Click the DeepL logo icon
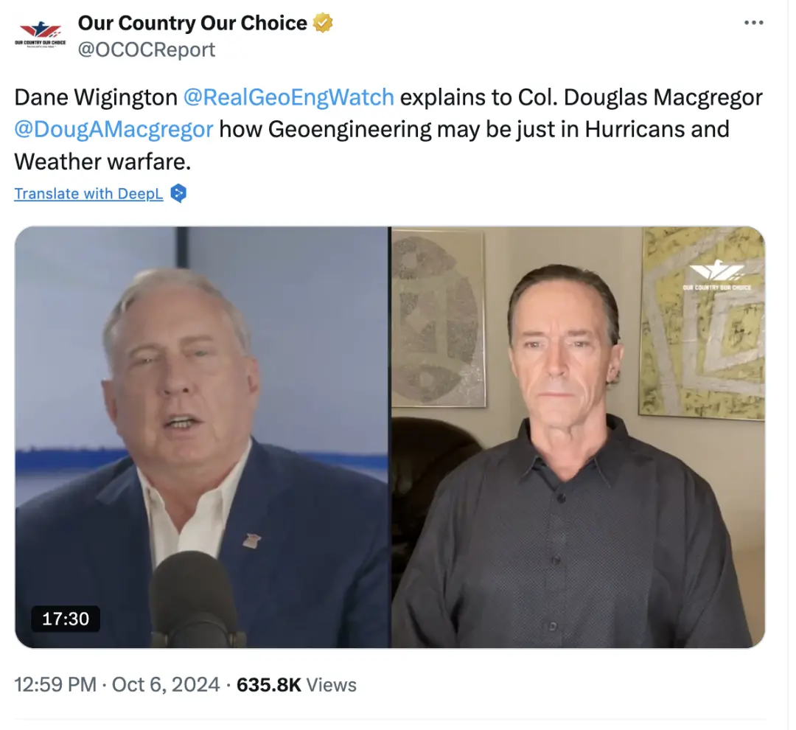This screenshot has width=796, height=730. click(x=178, y=193)
